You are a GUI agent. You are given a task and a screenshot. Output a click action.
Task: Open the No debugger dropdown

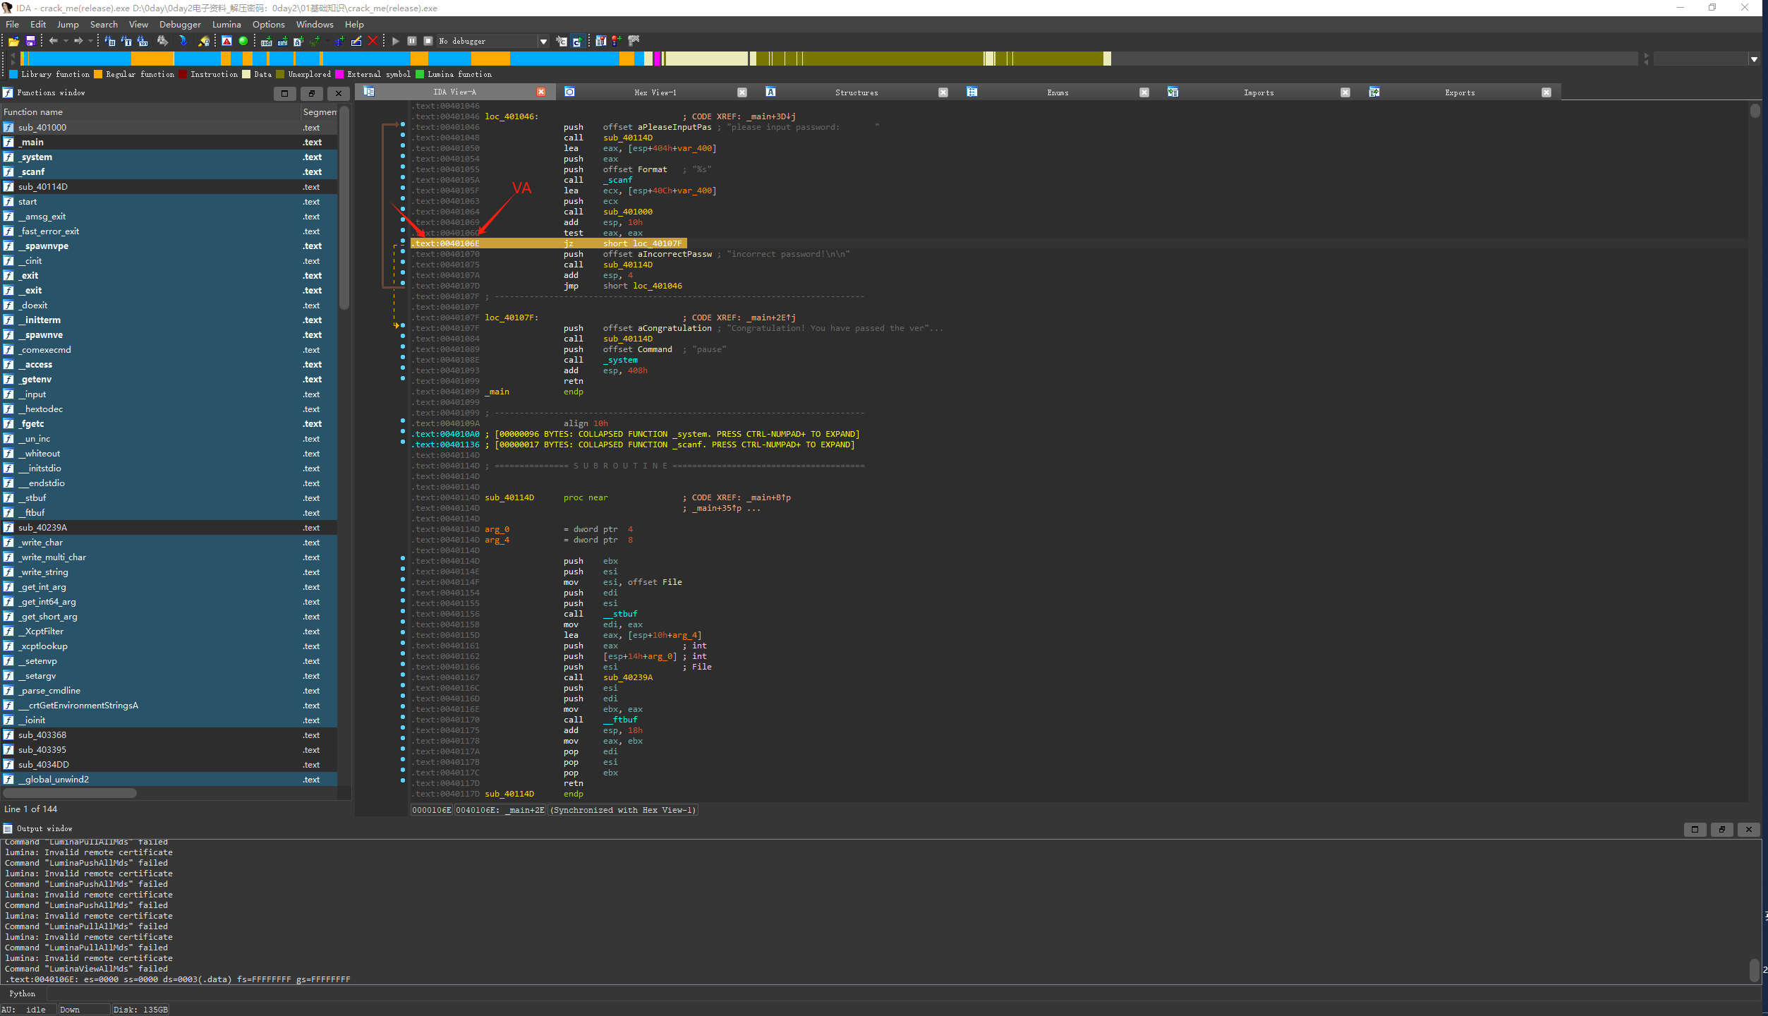point(543,41)
